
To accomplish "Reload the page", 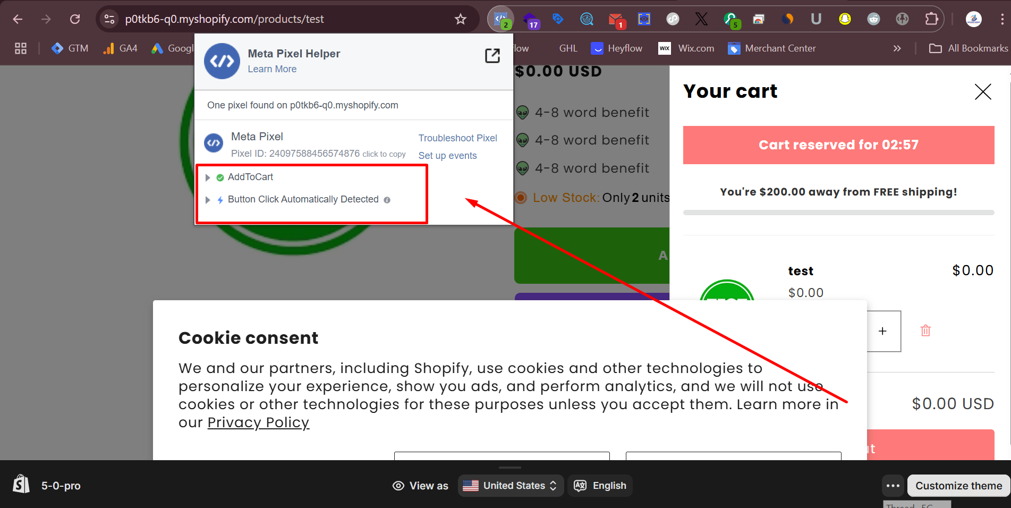I will click(x=75, y=19).
